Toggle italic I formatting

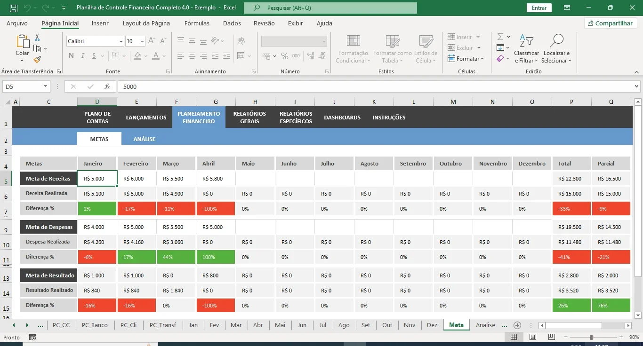[x=83, y=56]
